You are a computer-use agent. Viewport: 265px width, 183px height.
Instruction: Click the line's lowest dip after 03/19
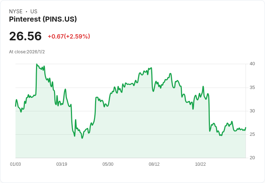click(82, 138)
